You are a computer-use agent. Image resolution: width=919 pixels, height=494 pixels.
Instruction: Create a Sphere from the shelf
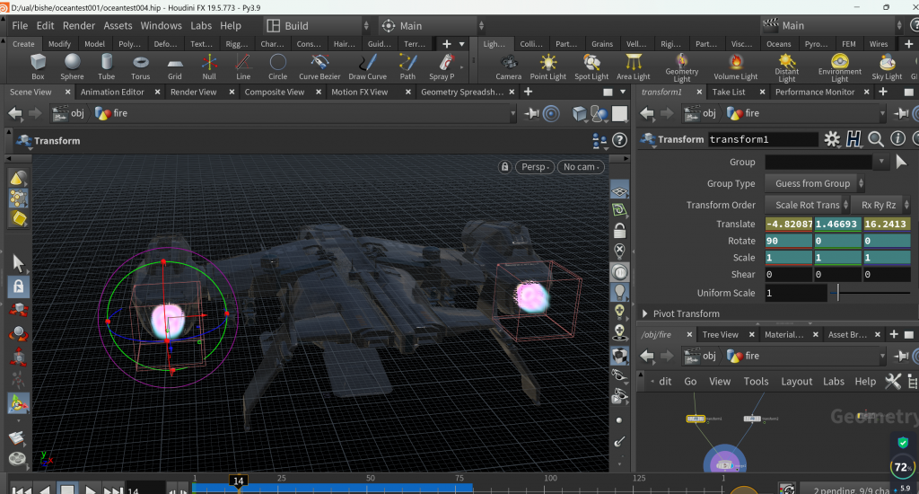pyautogui.click(x=72, y=66)
